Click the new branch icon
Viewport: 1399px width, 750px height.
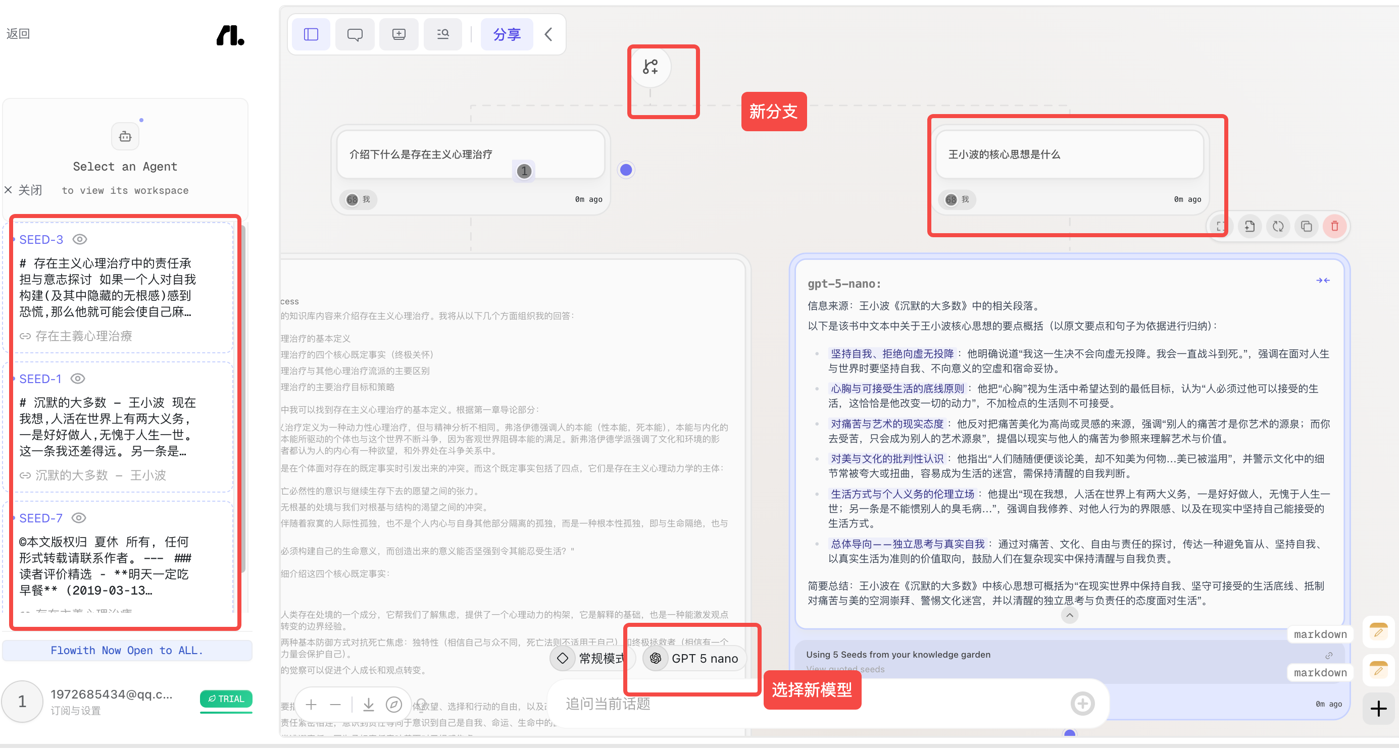point(650,67)
